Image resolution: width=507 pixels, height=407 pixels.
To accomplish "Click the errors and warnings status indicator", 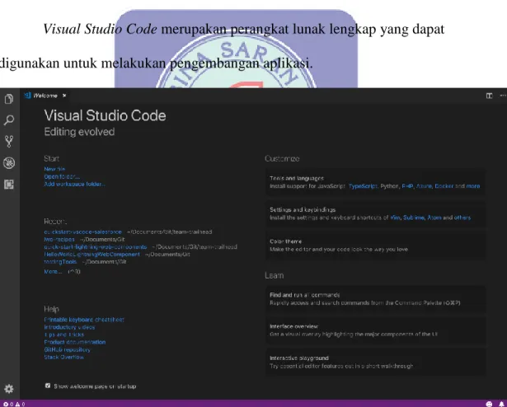I will (x=14, y=404).
